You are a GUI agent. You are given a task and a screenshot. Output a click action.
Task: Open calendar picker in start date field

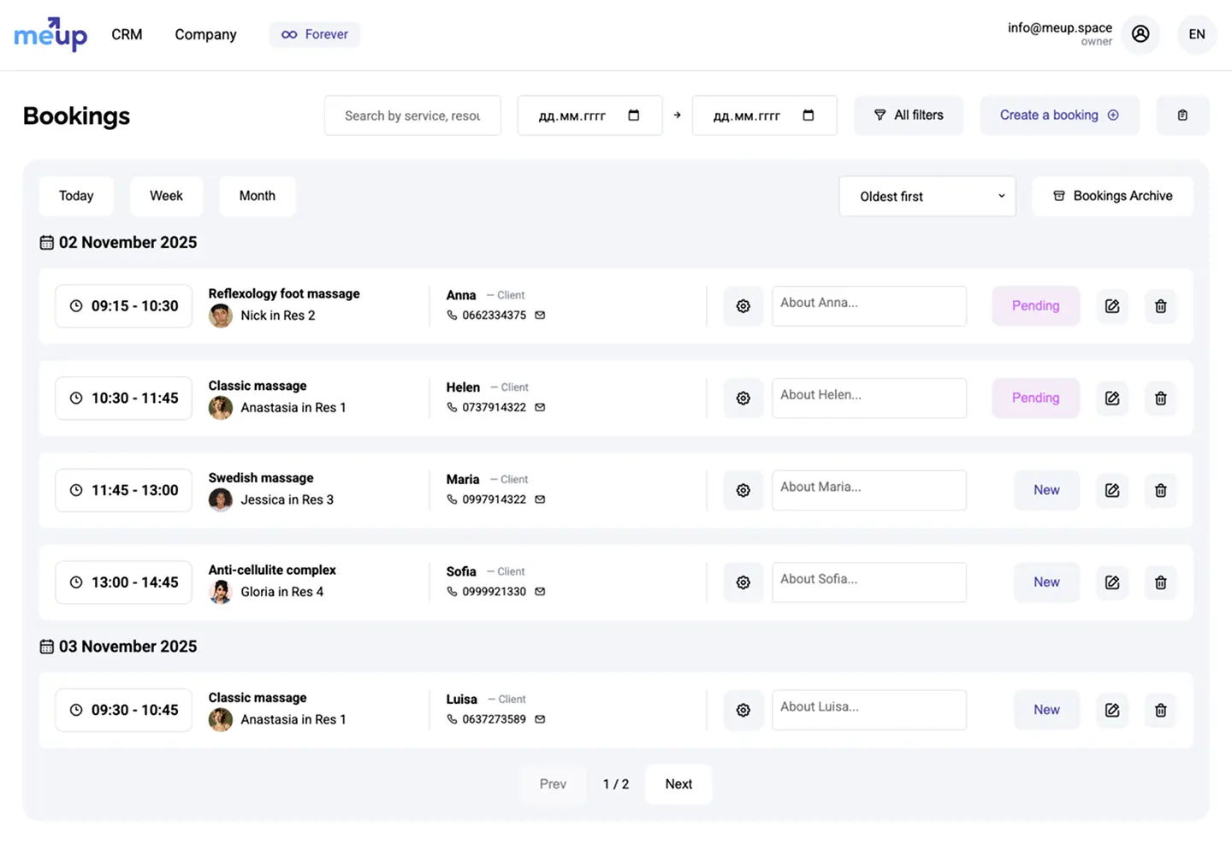pyautogui.click(x=633, y=115)
